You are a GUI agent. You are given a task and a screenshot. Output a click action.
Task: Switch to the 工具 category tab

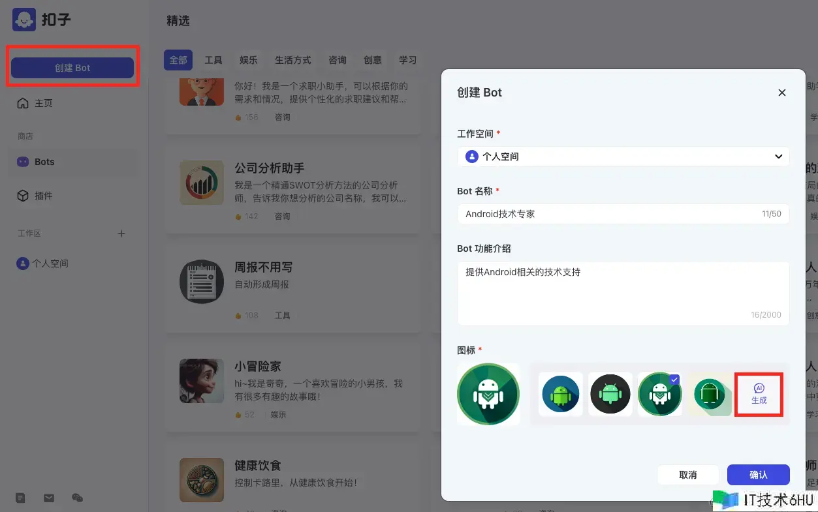click(x=213, y=60)
